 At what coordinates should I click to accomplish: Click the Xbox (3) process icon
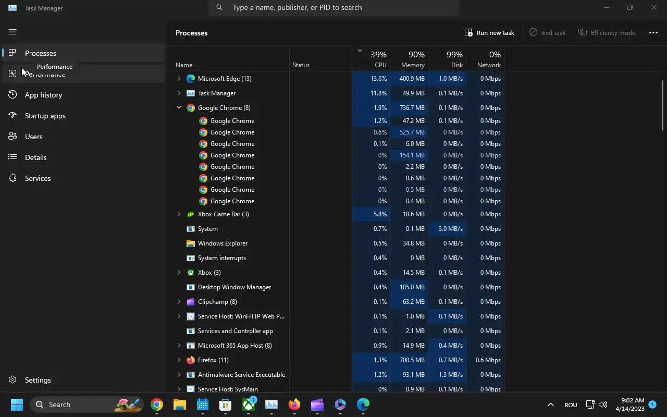coord(191,273)
